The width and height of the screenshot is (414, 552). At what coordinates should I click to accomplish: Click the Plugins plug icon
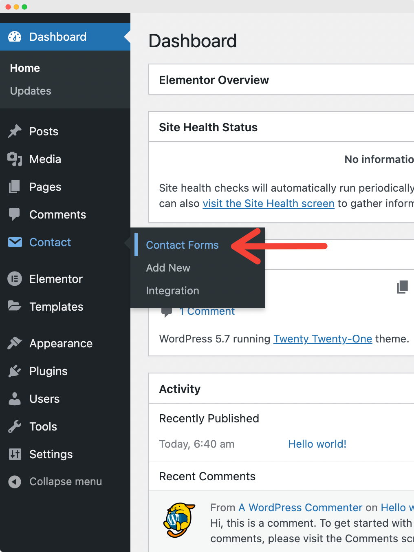coord(14,371)
